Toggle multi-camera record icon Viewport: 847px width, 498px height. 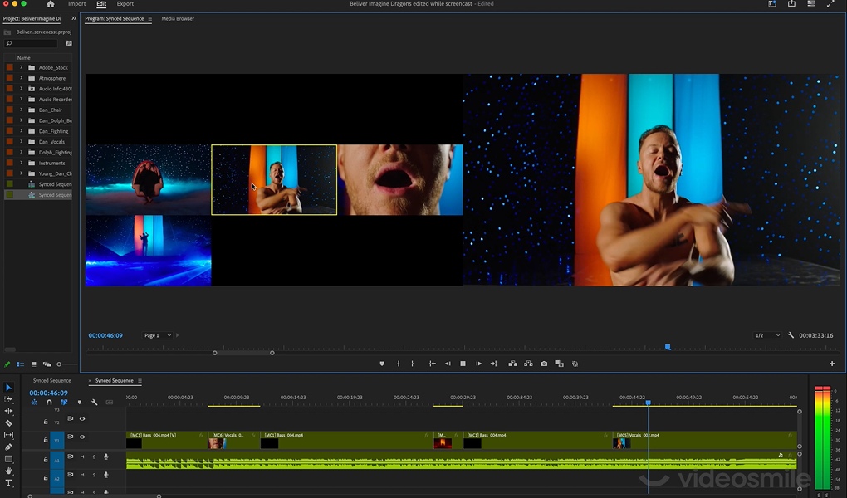click(575, 364)
